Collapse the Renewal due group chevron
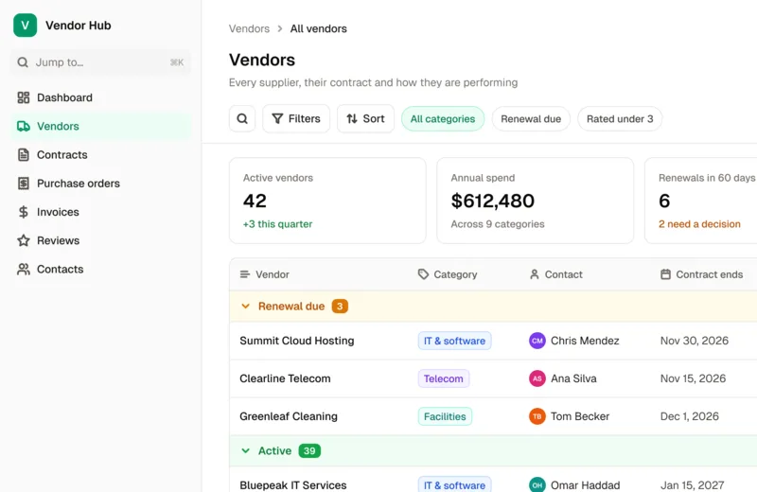 245,307
